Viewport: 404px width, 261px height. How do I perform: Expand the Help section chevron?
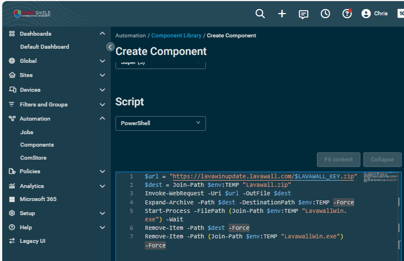[102, 228]
